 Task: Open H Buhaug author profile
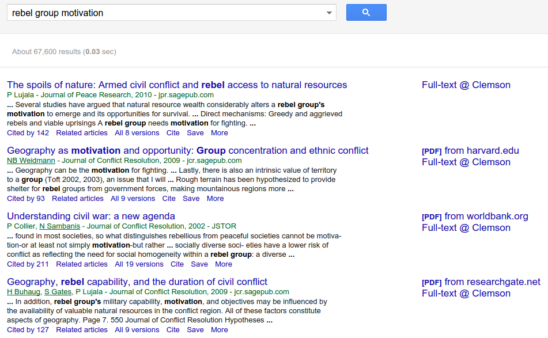[x=24, y=292]
